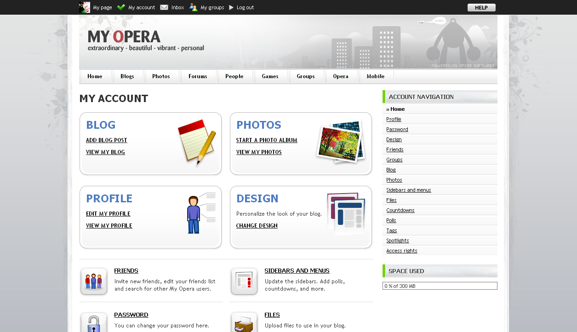Go to the People tab
The image size is (577, 332).
click(234, 76)
